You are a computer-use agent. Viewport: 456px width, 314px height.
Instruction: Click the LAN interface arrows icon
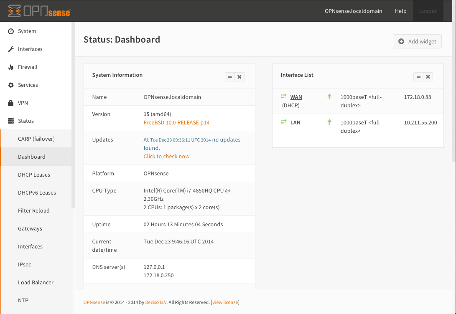click(283, 122)
